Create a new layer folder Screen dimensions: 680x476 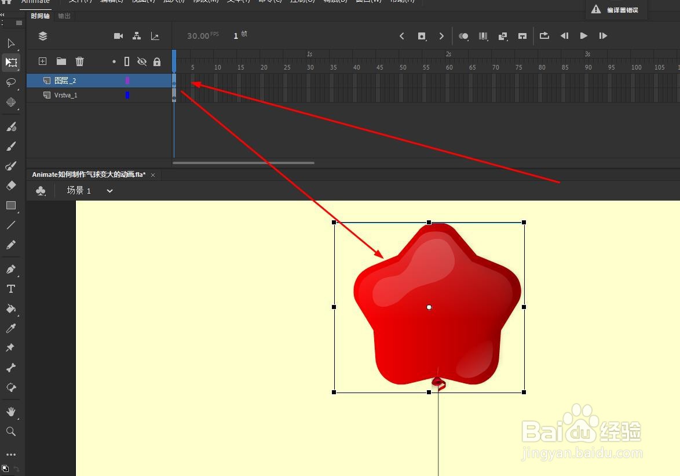coord(61,61)
